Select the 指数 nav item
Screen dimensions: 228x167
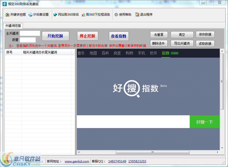166,53
